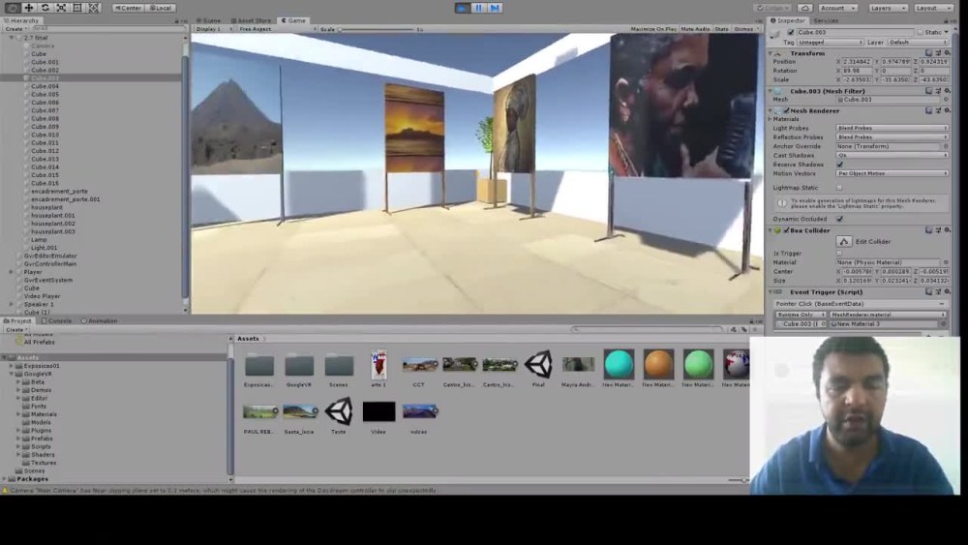Select the Scale tool
The image size is (968, 545).
click(x=61, y=8)
